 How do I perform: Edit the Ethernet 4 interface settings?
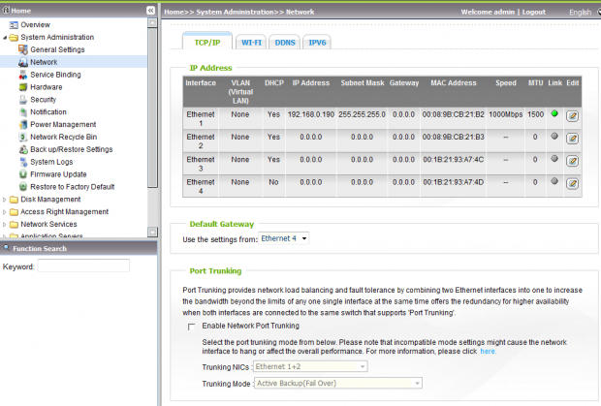(x=572, y=184)
